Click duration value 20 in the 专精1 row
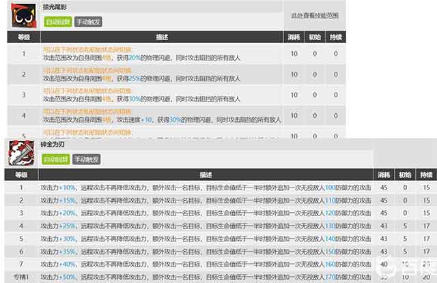This screenshot has width=437, height=283. coord(426,277)
